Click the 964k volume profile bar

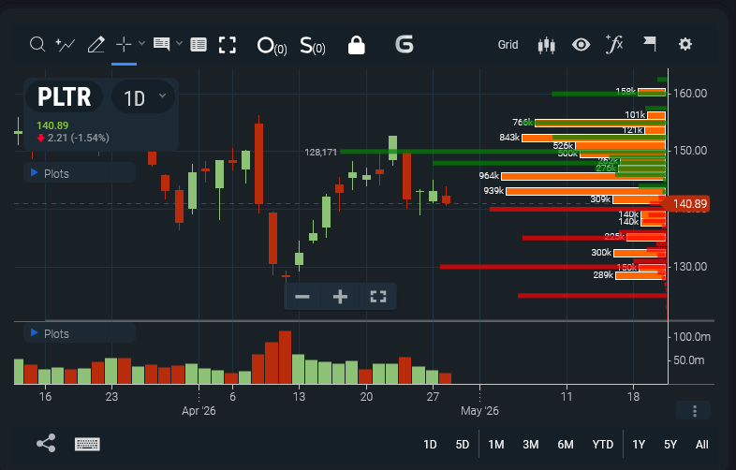click(583, 176)
